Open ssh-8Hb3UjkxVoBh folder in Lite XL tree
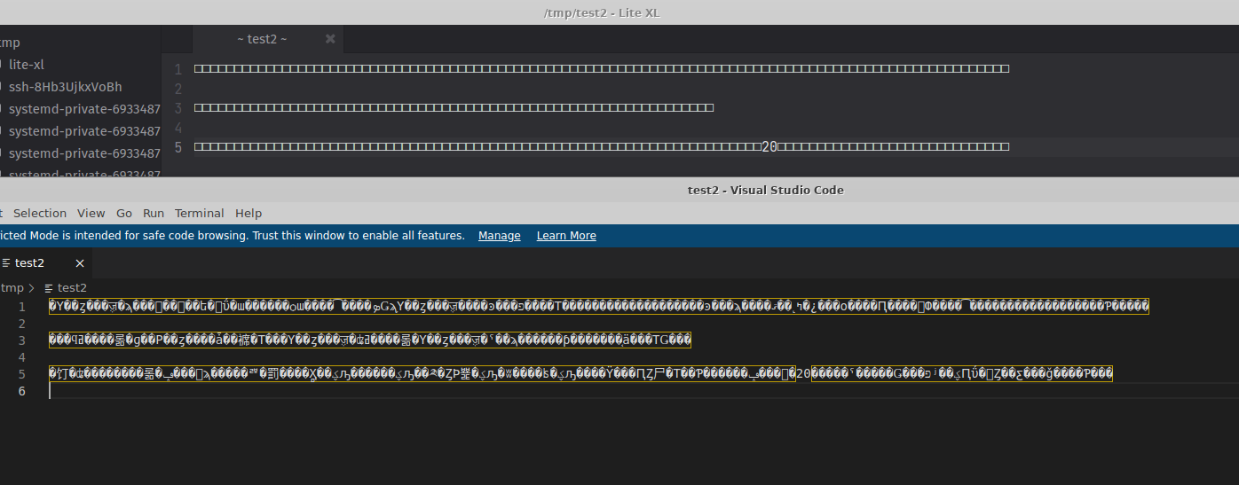 coord(65,87)
